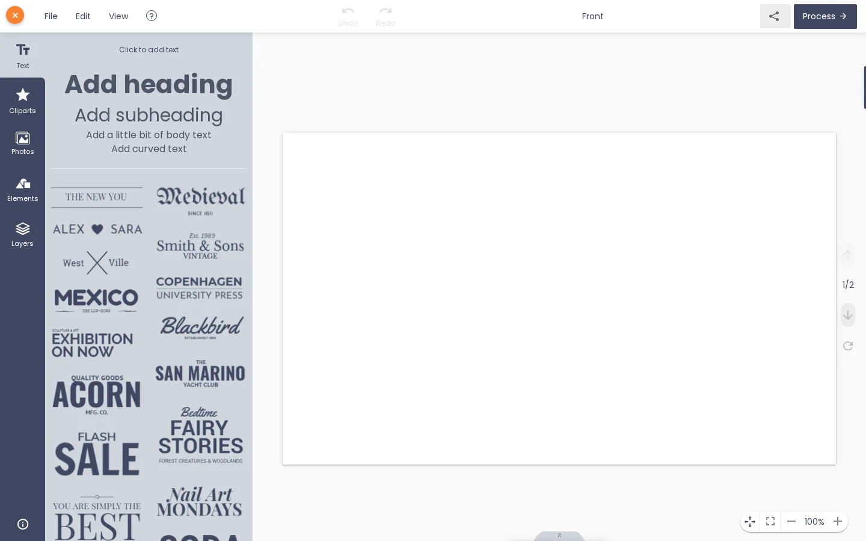866x541 pixels.
Task: Choose MEXICO text template
Action: pos(96,301)
